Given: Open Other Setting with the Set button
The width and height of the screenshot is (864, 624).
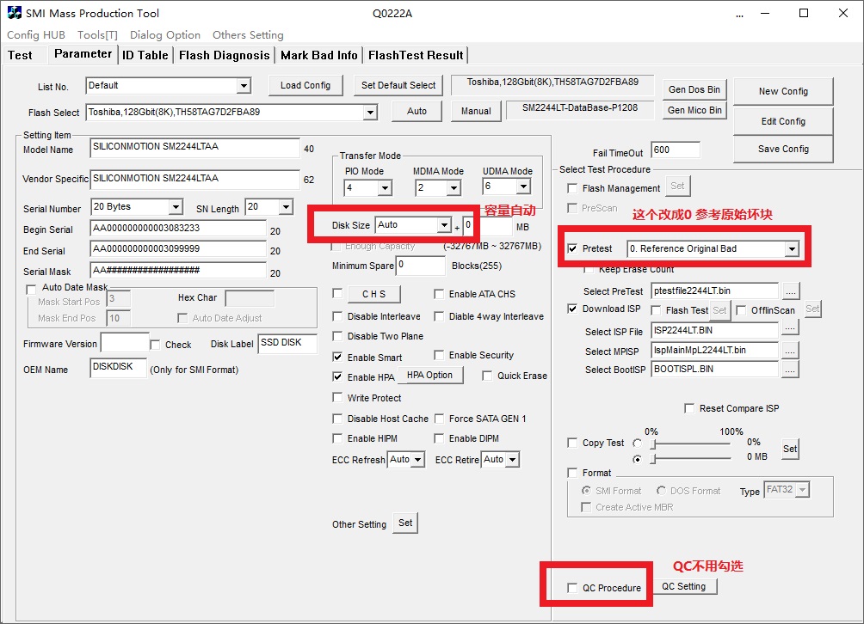Looking at the screenshot, I should point(405,523).
